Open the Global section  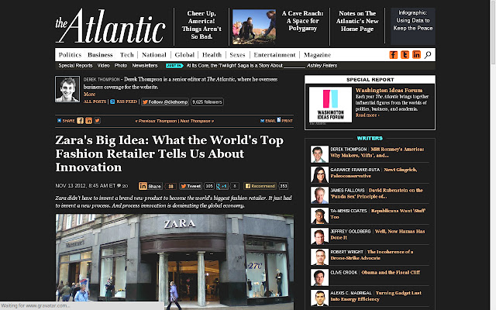(x=184, y=55)
